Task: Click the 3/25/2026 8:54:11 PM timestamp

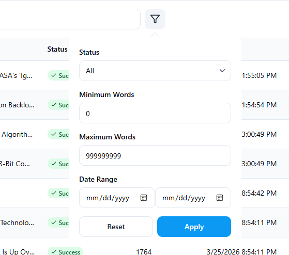Action: [241, 252]
